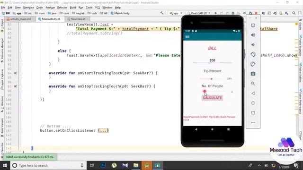Click emulator toolbar Overview square icon
Image resolution: width=303 pixels, height=170 pixels.
click(x=253, y=112)
